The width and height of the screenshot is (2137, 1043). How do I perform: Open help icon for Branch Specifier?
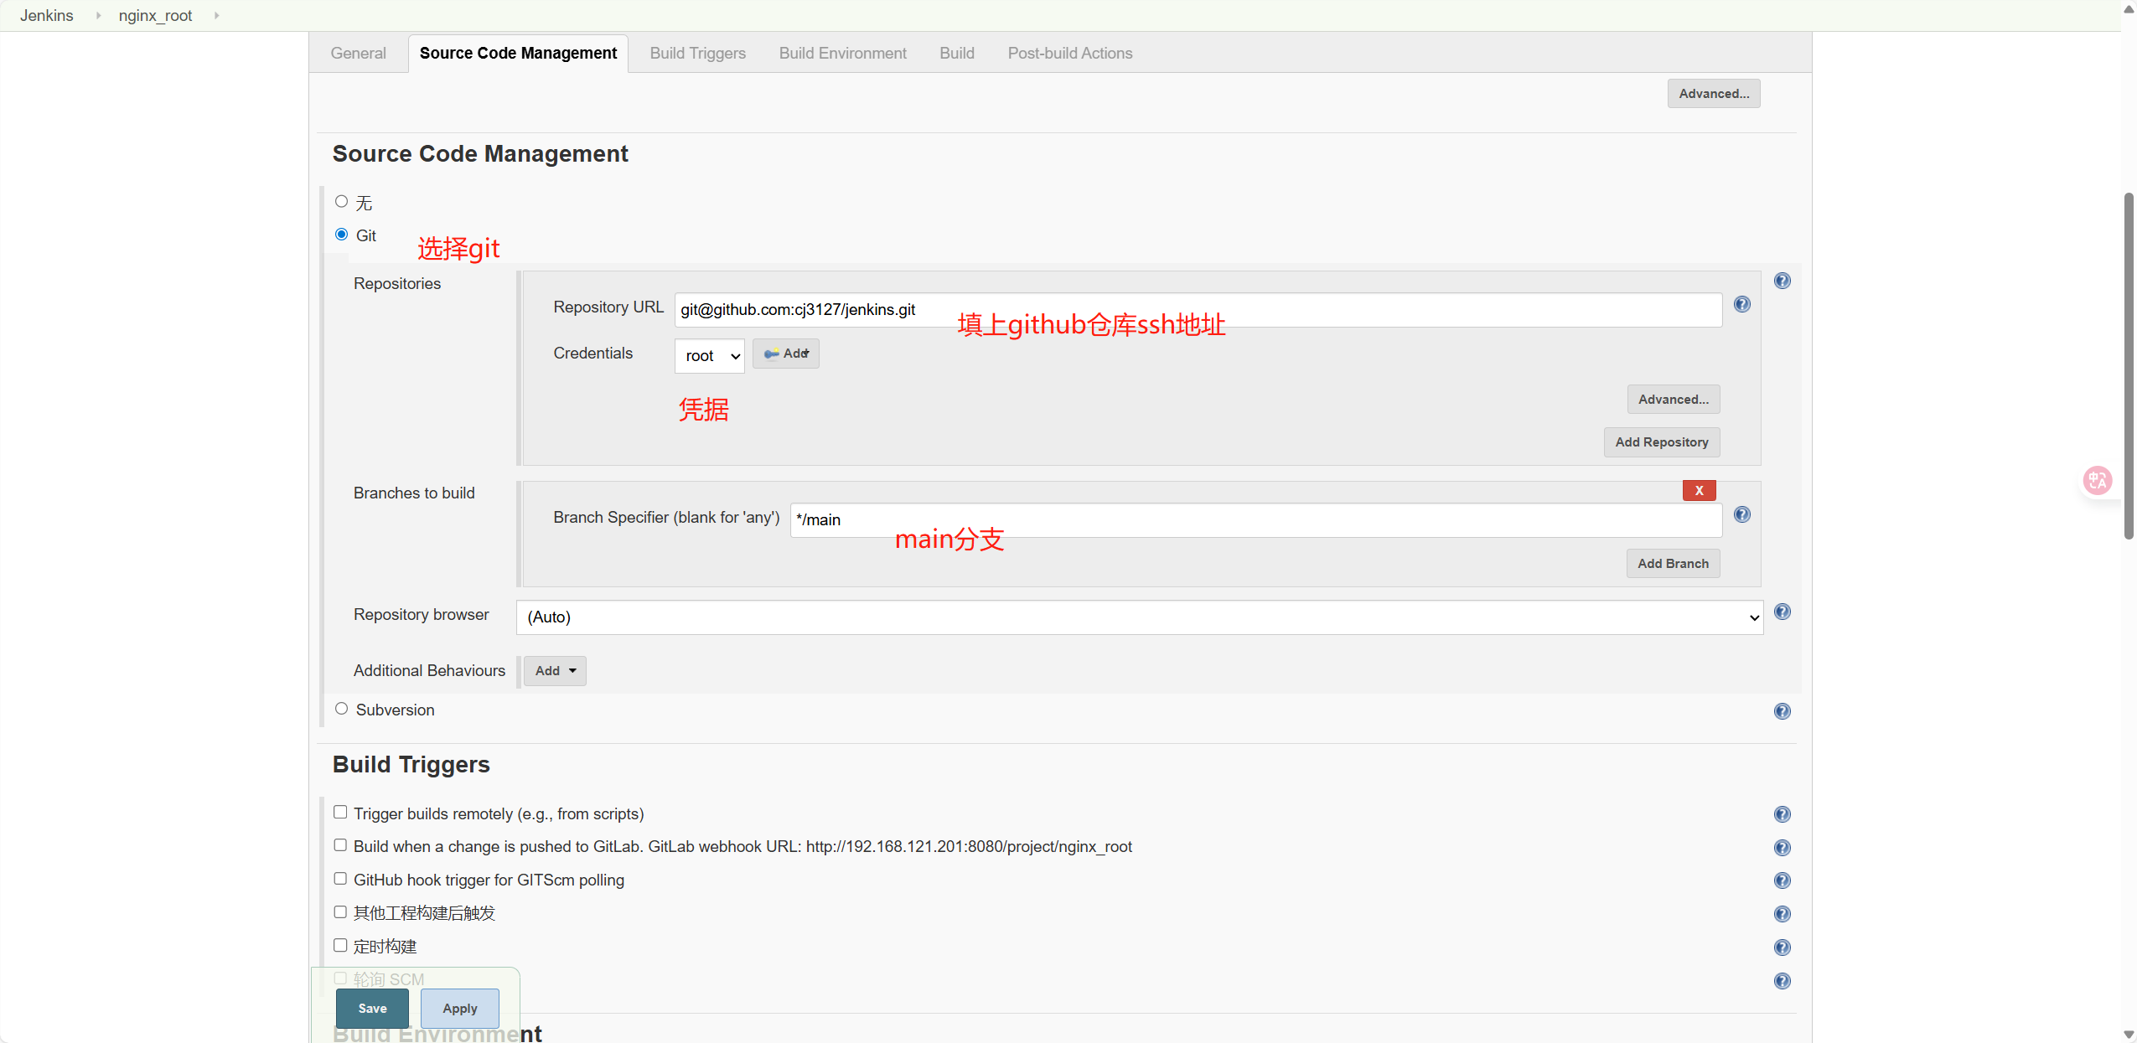click(x=1741, y=514)
